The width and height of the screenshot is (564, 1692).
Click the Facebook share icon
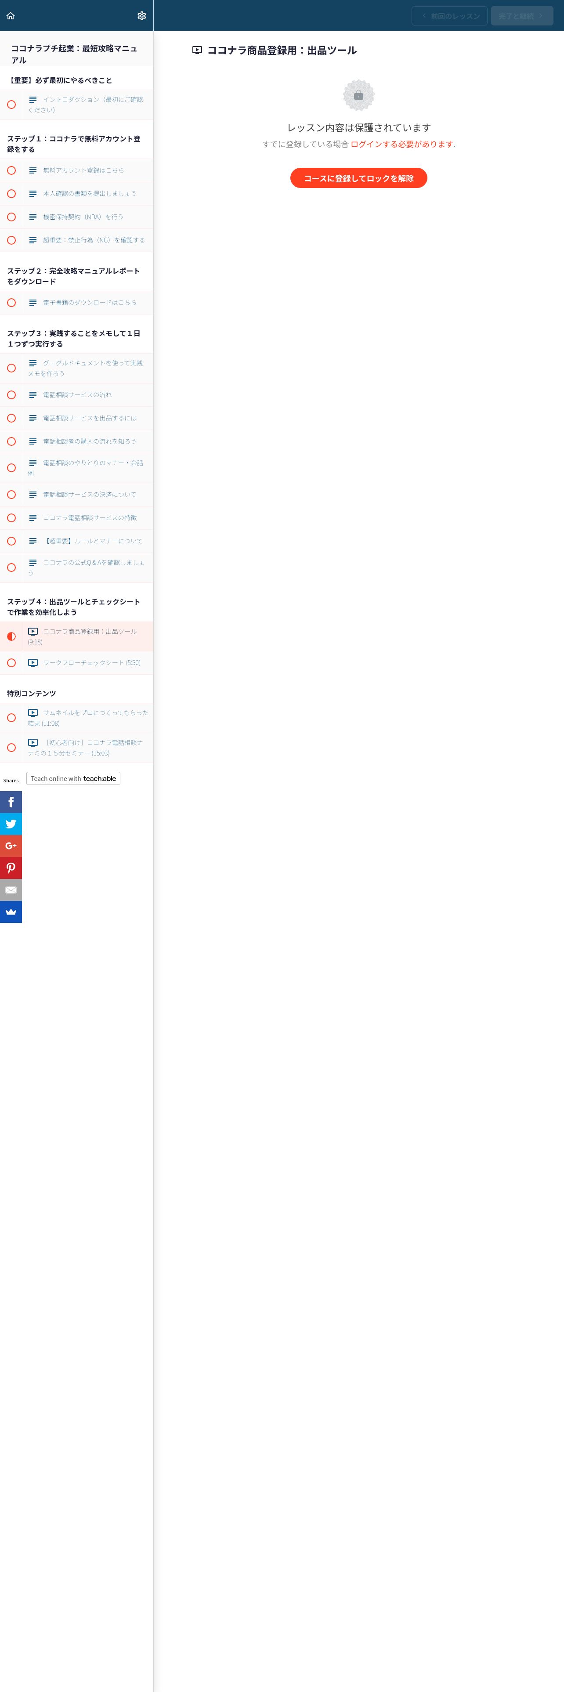[x=11, y=802]
